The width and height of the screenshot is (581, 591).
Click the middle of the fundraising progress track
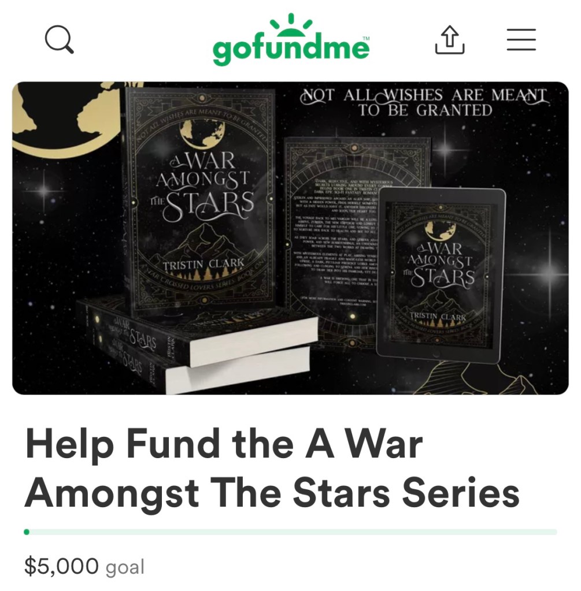pyautogui.click(x=290, y=532)
